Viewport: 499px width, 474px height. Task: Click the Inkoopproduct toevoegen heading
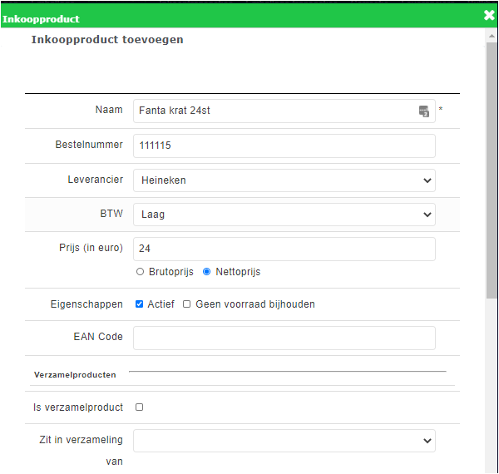(x=107, y=39)
